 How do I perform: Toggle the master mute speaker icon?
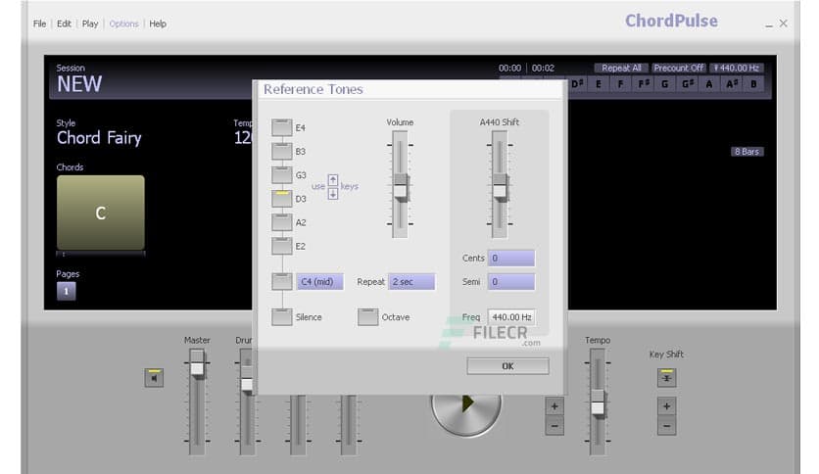(x=154, y=377)
